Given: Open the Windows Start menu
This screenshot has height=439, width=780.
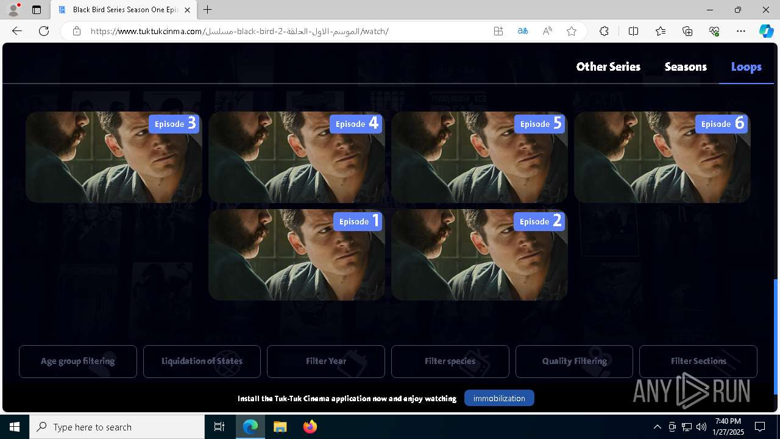Looking at the screenshot, I should click(15, 427).
